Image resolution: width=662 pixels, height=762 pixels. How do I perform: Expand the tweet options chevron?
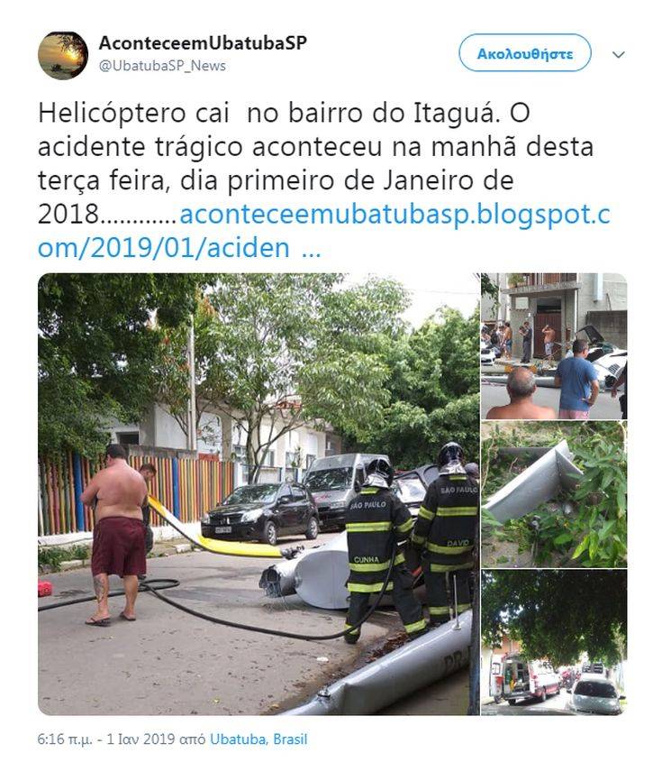[619, 54]
